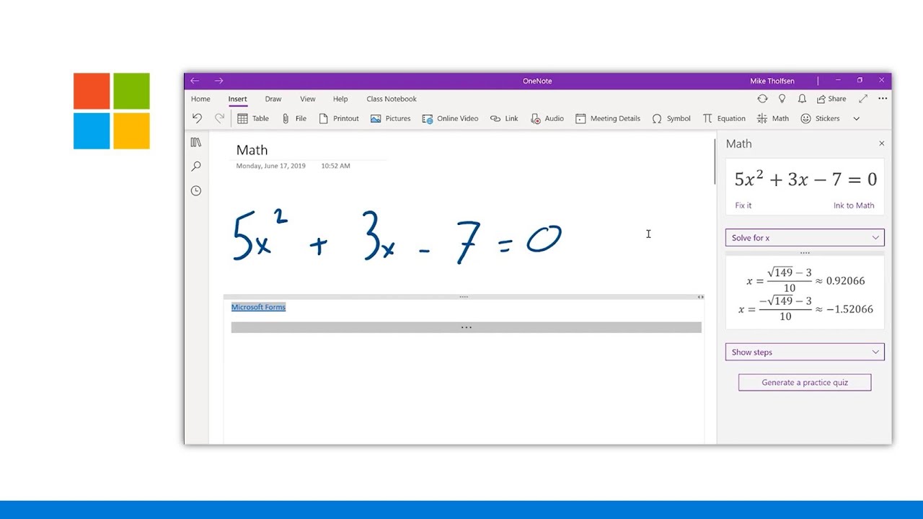Click the page vertical scrollbar

[x=715, y=162]
